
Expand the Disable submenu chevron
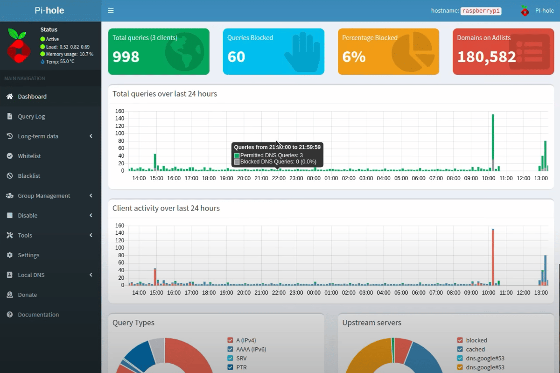point(91,216)
